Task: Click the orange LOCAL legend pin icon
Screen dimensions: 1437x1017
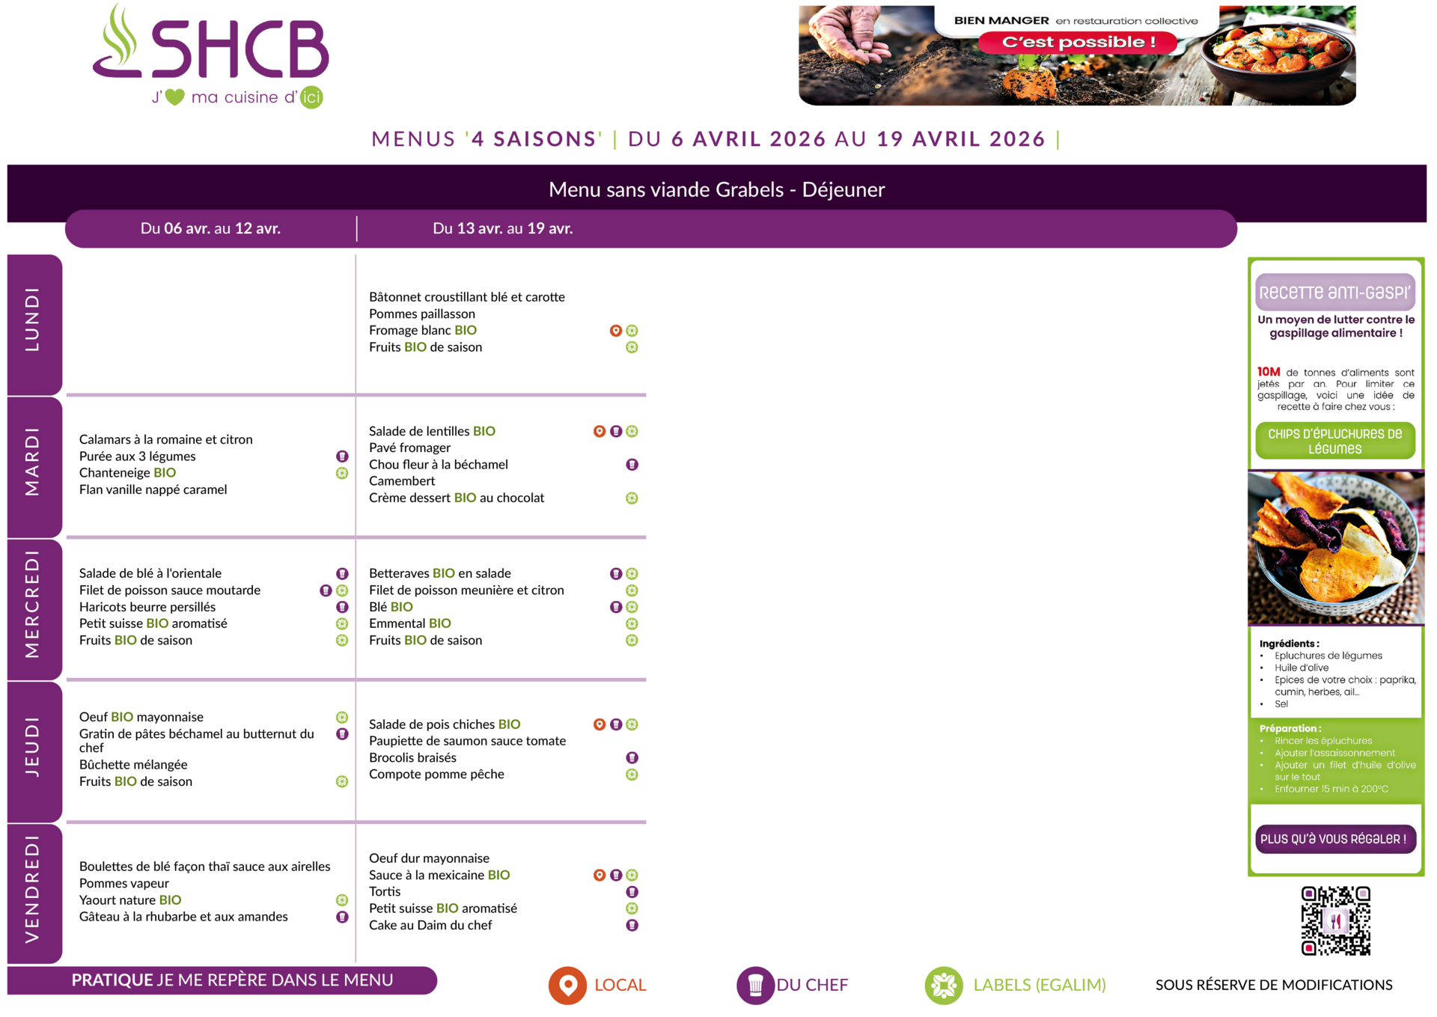Action: point(567,985)
